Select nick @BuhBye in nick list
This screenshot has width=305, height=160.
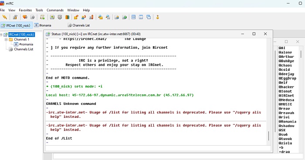286,61
